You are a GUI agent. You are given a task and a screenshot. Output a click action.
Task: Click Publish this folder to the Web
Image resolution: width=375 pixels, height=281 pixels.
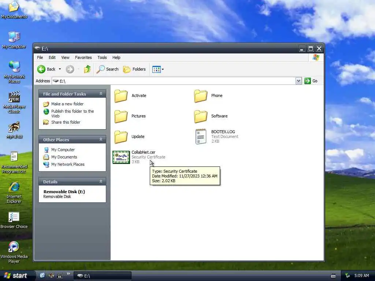(x=73, y=113)
